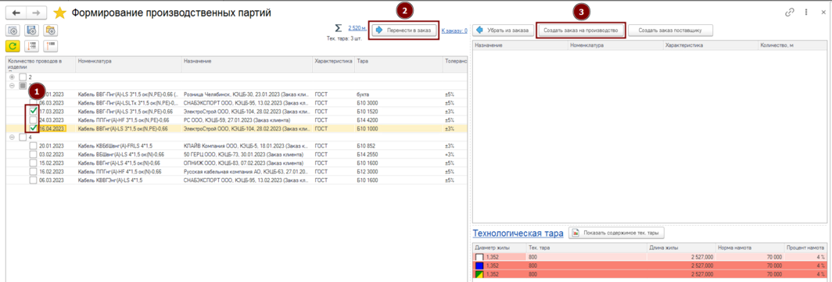Collapse the group 4 tree node
Screen dimensions: 832x282
click(x=12, y=137)
